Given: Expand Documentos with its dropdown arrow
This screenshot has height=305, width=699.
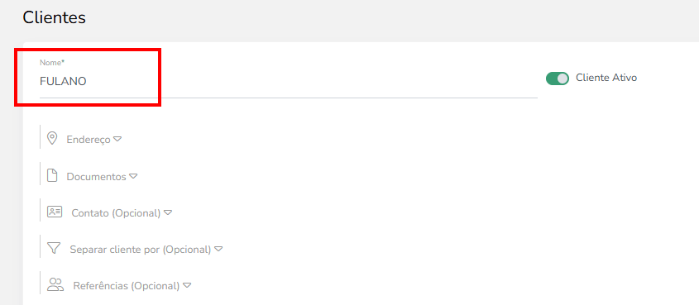Looking at the screenshot, I should coord(133,176).
